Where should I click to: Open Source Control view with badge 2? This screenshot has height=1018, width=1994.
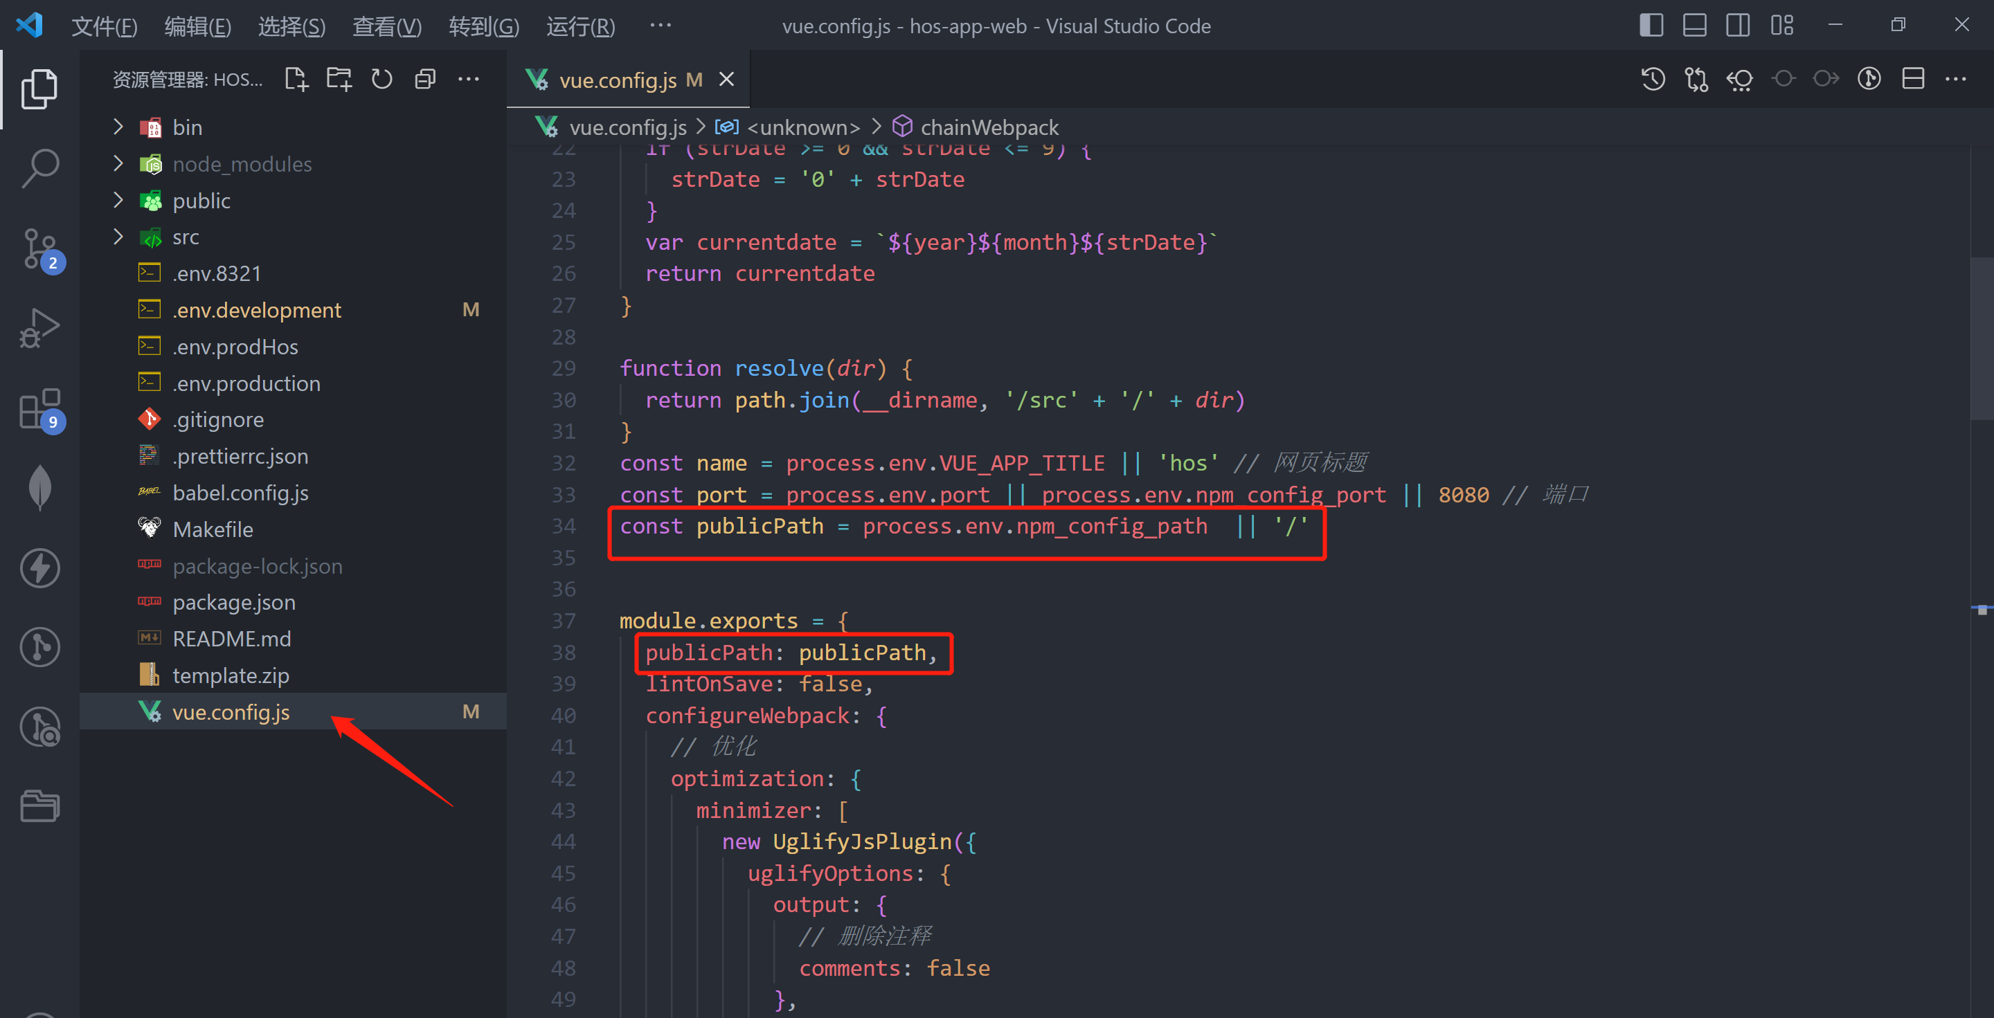tap(39, 249)
